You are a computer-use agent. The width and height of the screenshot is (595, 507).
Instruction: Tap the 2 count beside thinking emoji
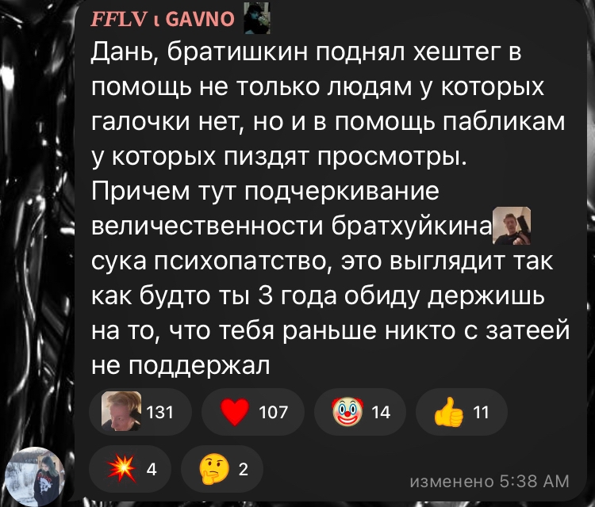[244, 469]
